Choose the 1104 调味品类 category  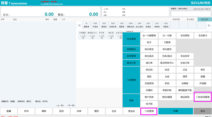coord(131,25)
